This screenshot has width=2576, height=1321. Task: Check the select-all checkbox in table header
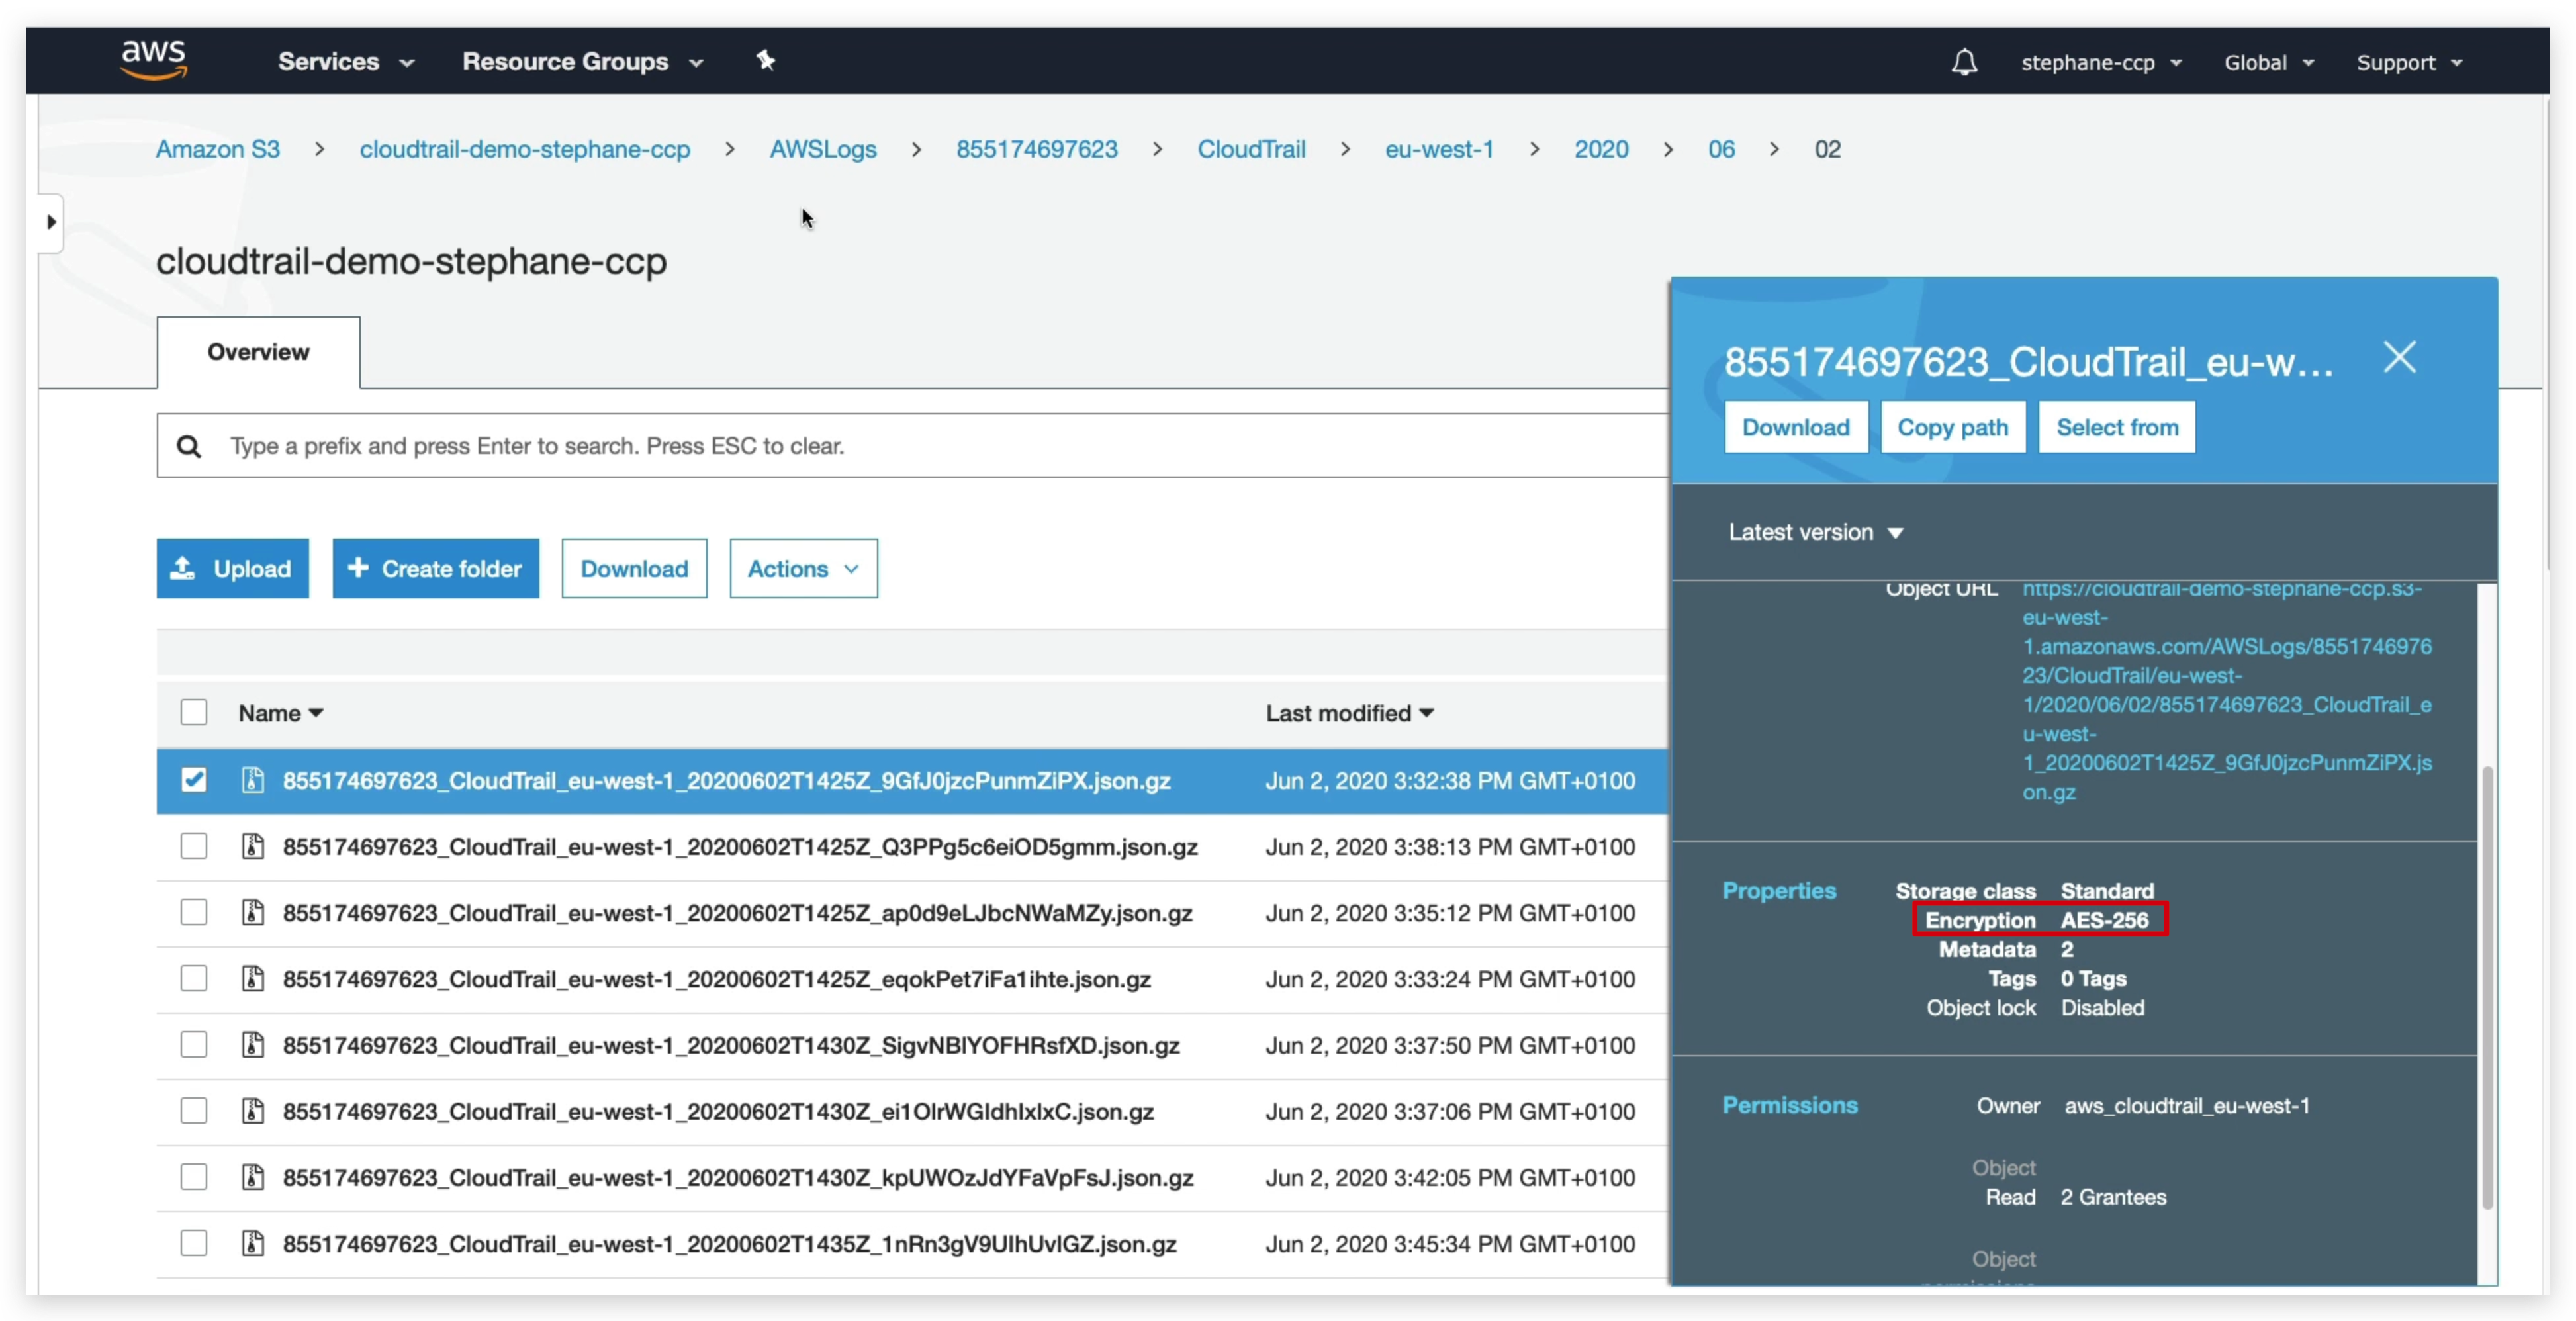193,712
